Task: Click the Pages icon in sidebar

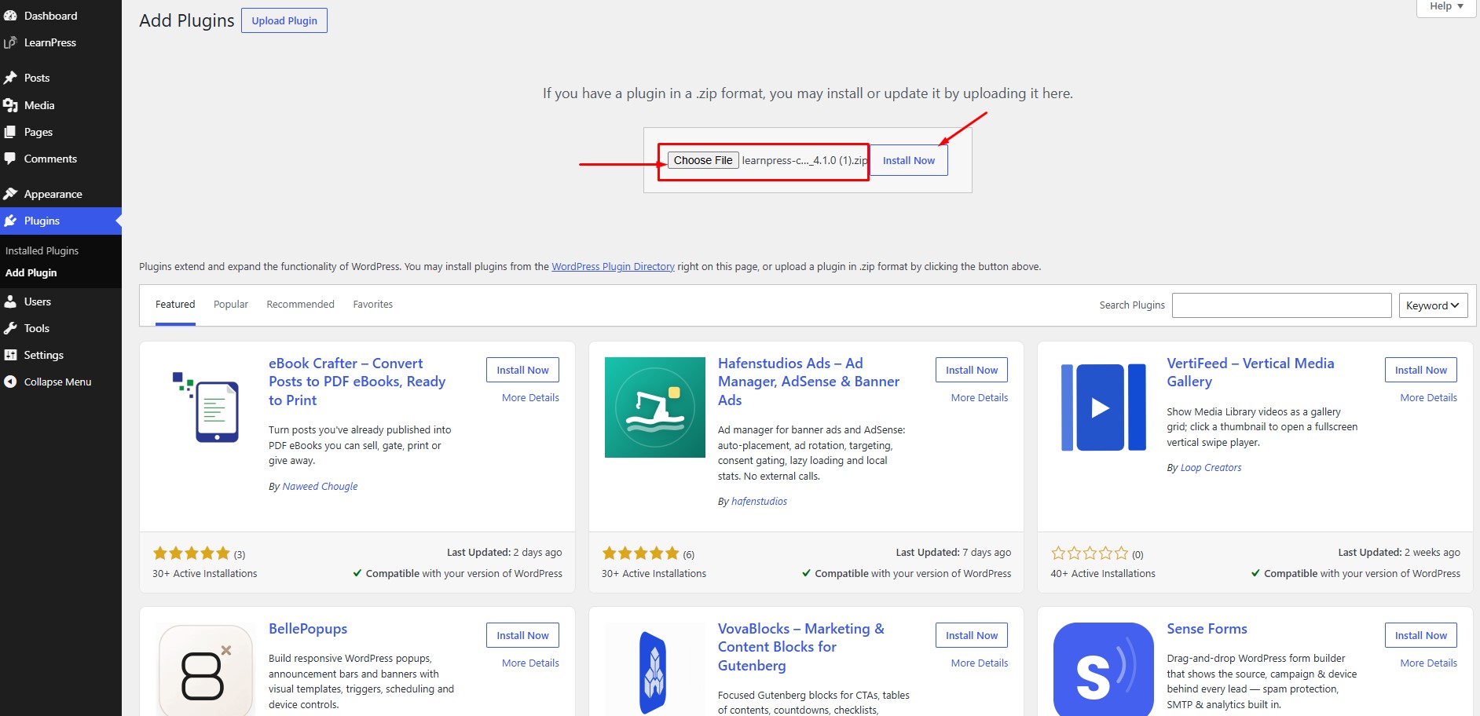Action: pyautogui.click(x=10, y=132)
